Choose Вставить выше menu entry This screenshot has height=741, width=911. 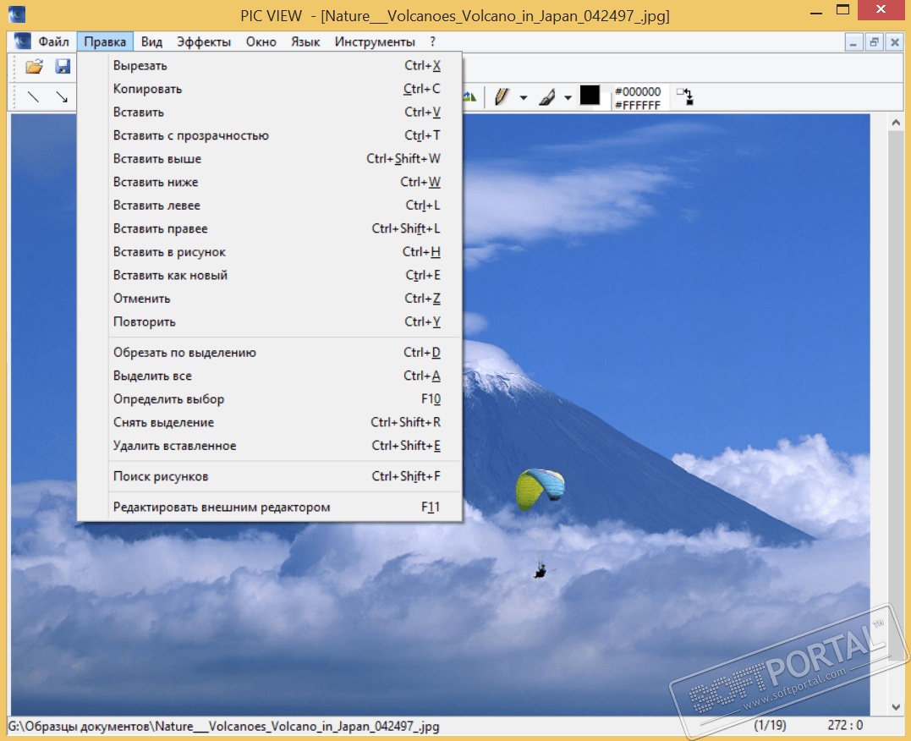click(270, 159)
